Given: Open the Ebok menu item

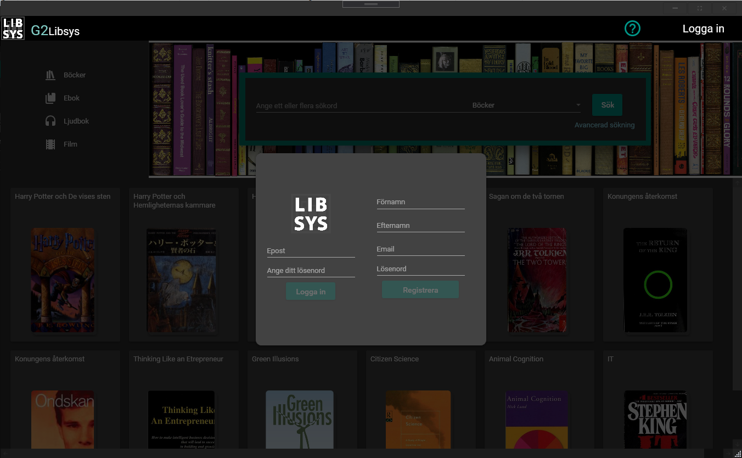Looking at the screenshot, I should pos(71,98).
